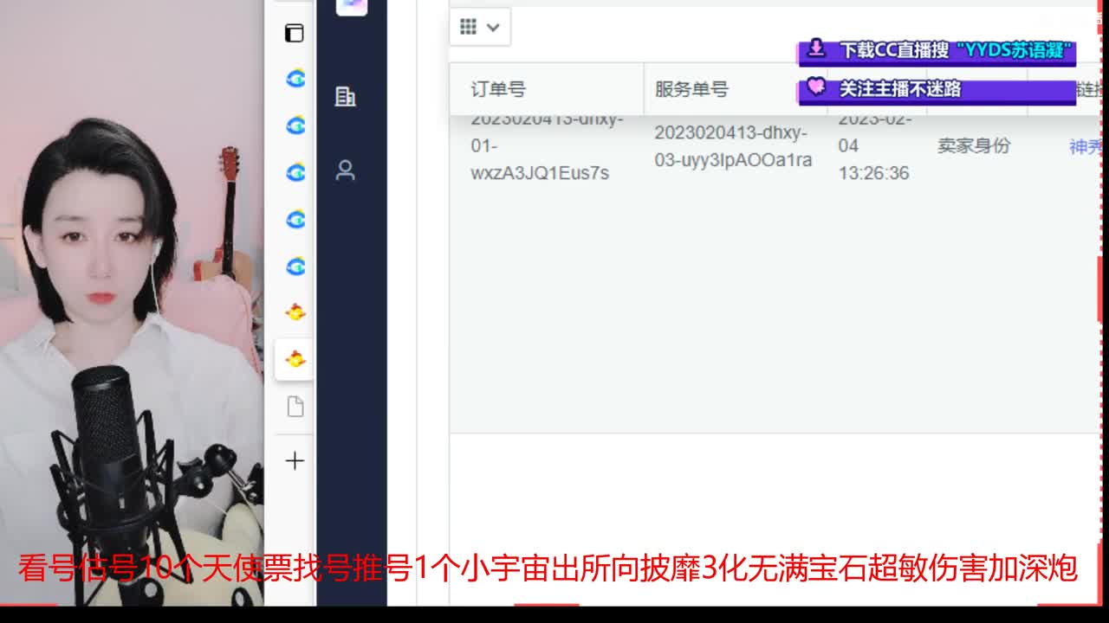Switch to the non-highlighted chick-icon browser tab
Image resolution: width=1109 pixels, height=623 pixels.
click(295, 312)
